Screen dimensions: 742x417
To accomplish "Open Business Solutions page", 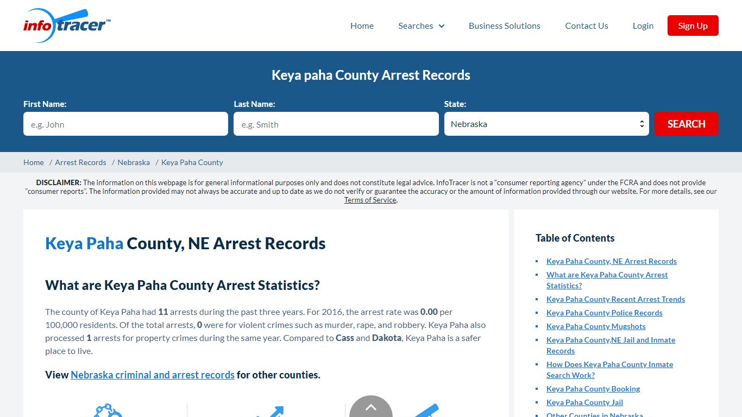I will tap(505, 26).
